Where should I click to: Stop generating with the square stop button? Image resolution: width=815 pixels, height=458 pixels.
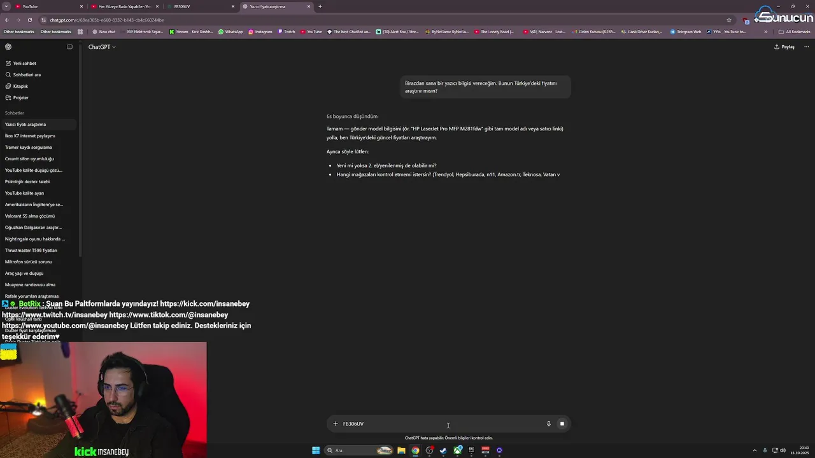click(x=562, y=424)
